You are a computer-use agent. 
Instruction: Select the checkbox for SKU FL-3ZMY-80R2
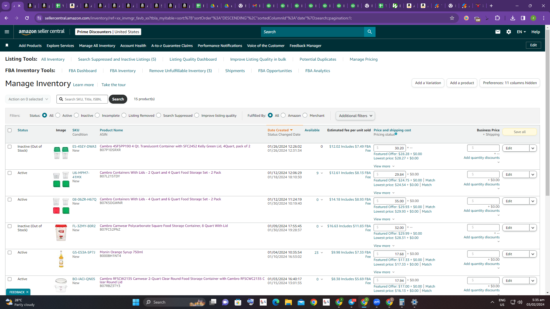(10, 226)
